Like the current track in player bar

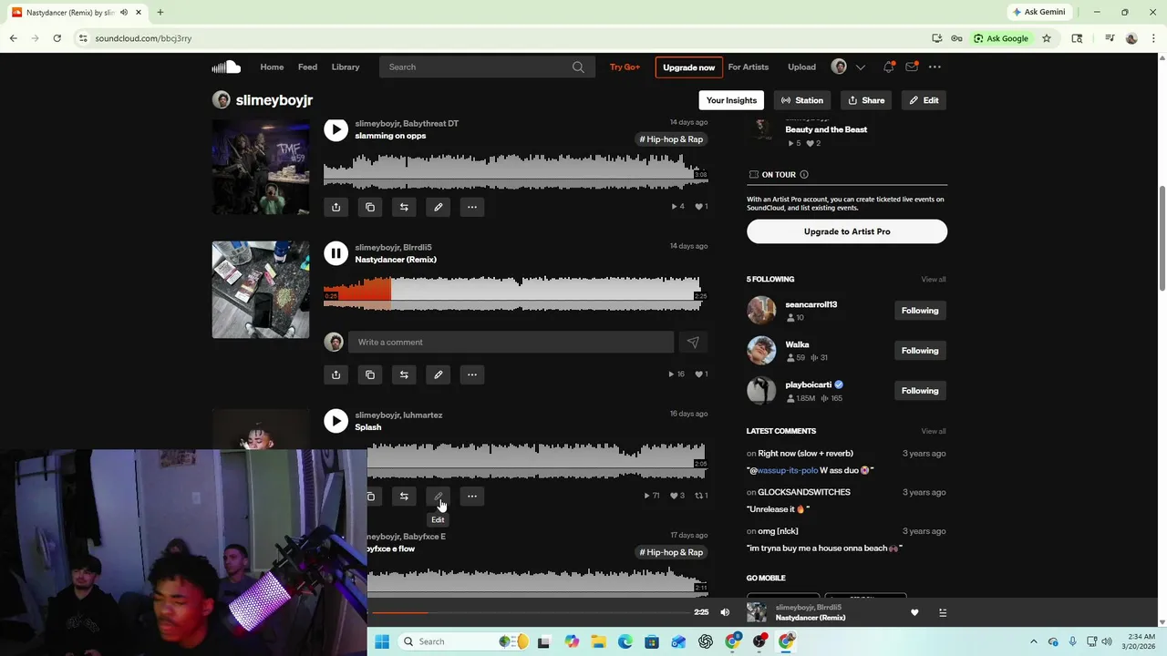click(914, 612)
